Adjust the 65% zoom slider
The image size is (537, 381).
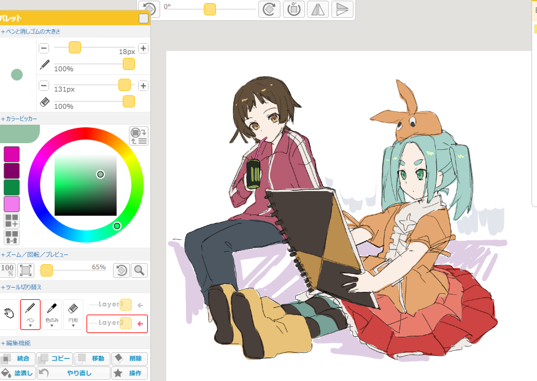pos(47,270)
